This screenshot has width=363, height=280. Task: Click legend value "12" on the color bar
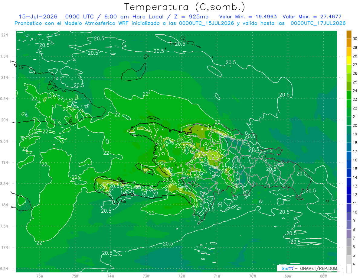[x=355, y=195]
